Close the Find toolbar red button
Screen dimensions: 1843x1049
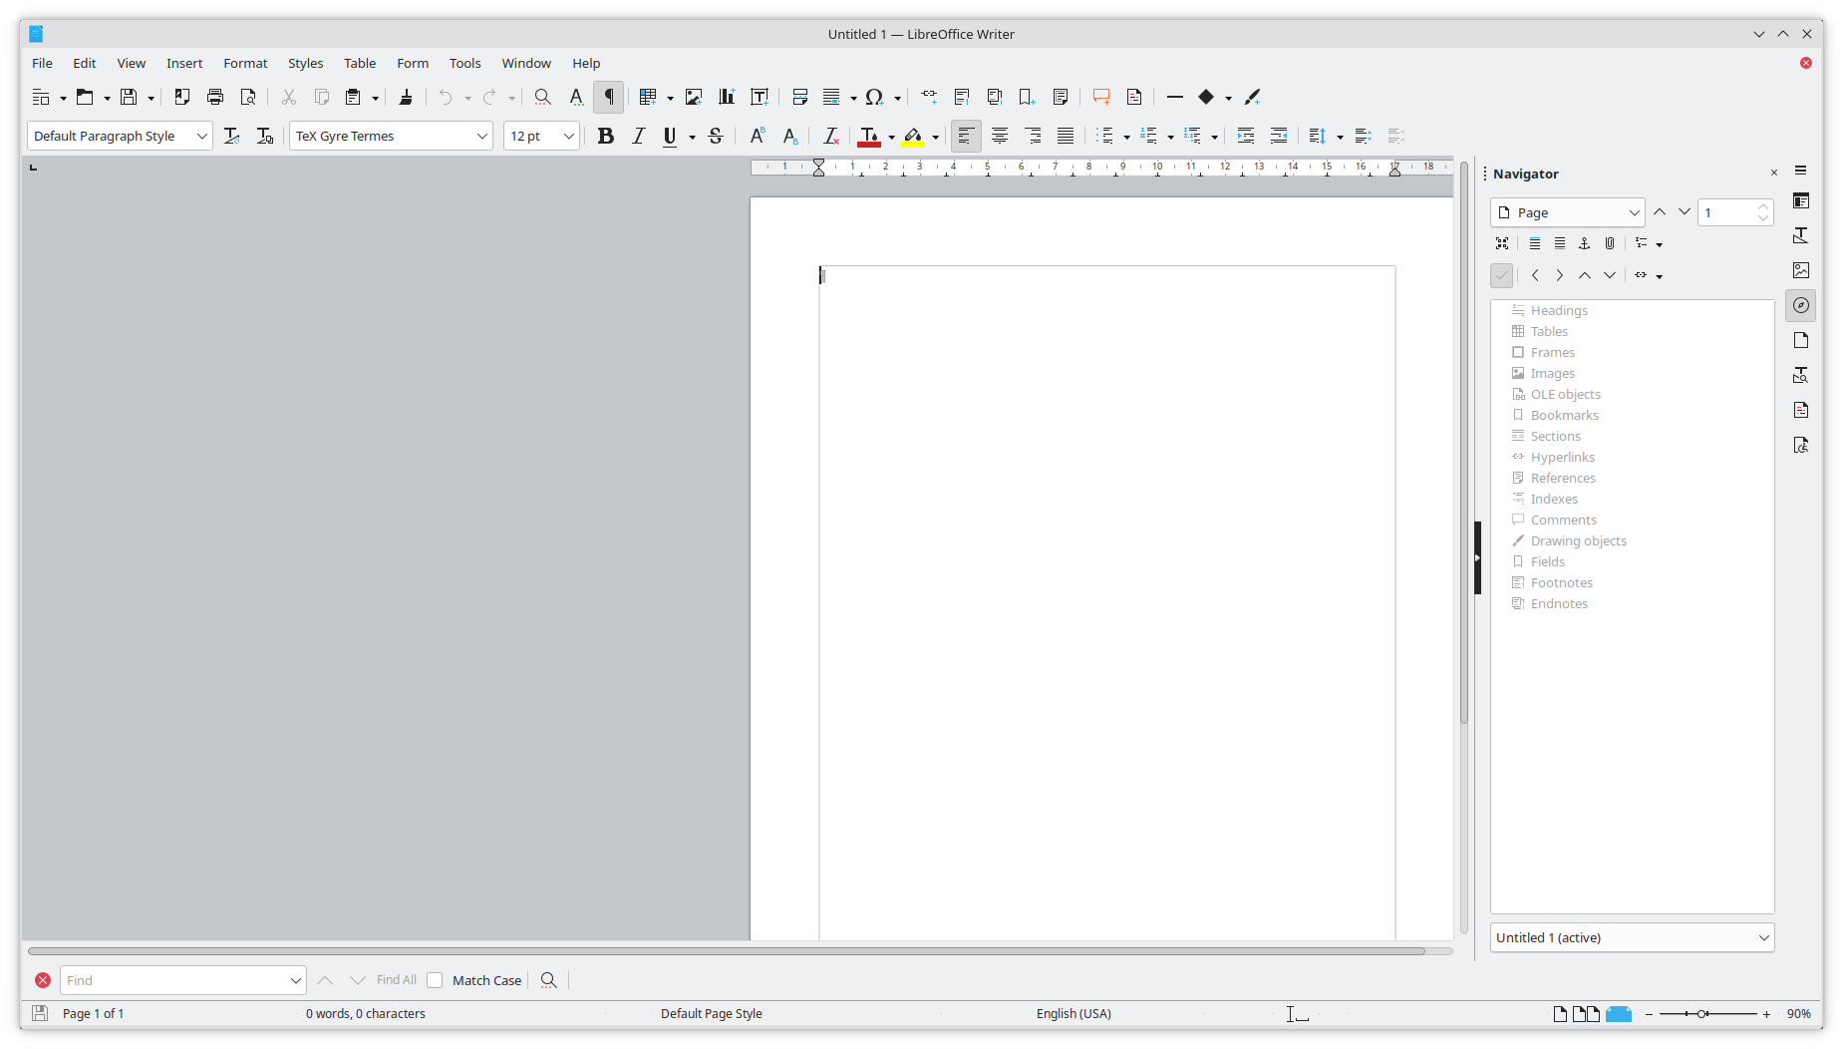[43, 980]
